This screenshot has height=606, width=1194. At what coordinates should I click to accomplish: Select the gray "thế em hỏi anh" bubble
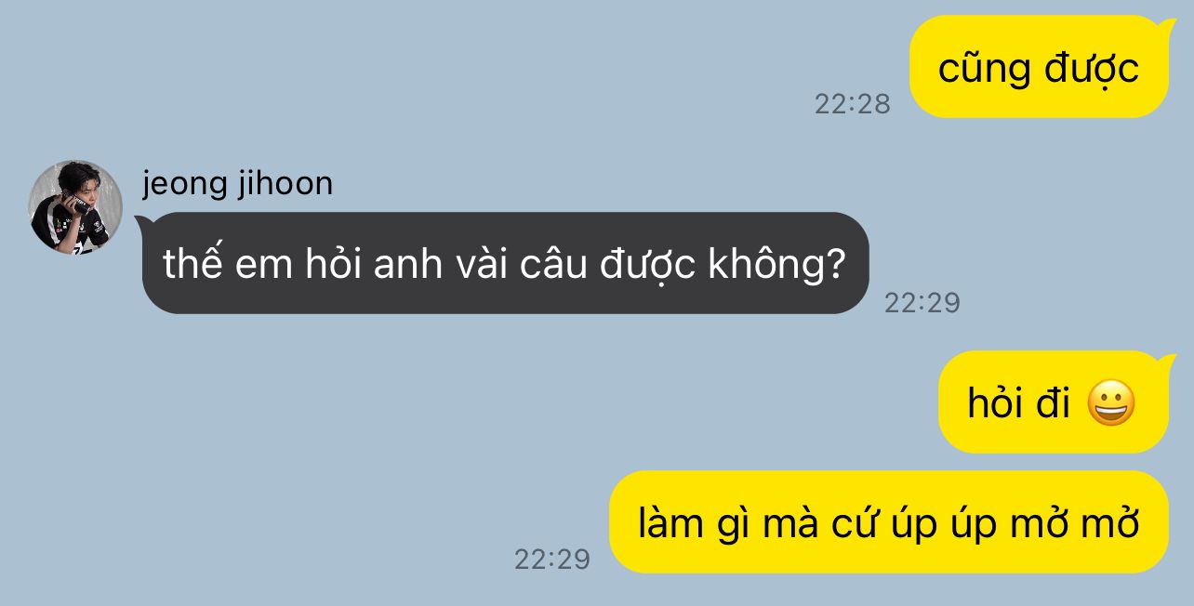(505, 263)
